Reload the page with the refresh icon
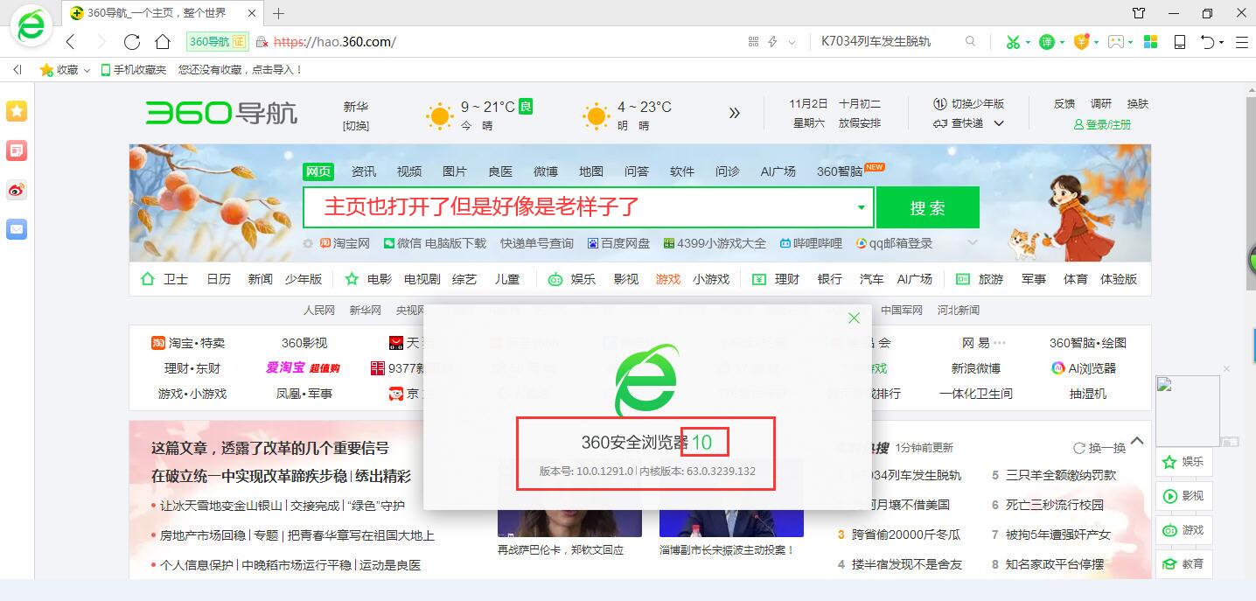The width and height of the screenshot is (1256, 601). pyautogui.click(x=132, y=42)
